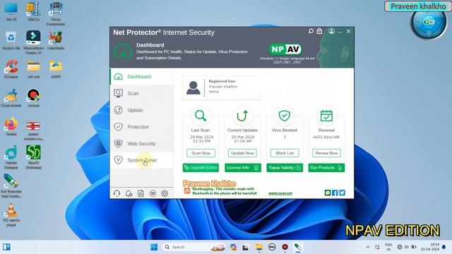Open the clock and date in taskbar
The width and height of the screenshot is (452, 254).
pyautogui.click(x=430, y=247)
